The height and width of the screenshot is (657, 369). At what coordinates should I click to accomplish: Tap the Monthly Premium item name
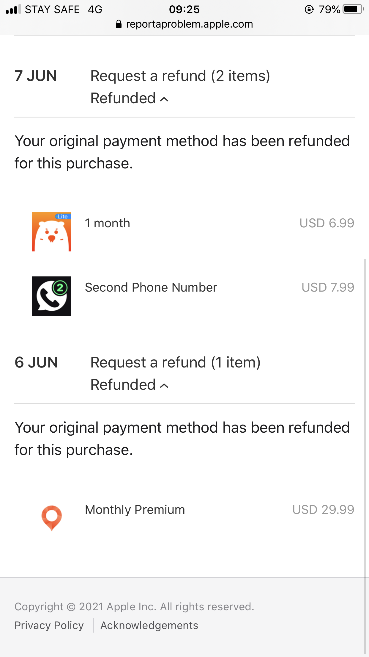point(135,510)
